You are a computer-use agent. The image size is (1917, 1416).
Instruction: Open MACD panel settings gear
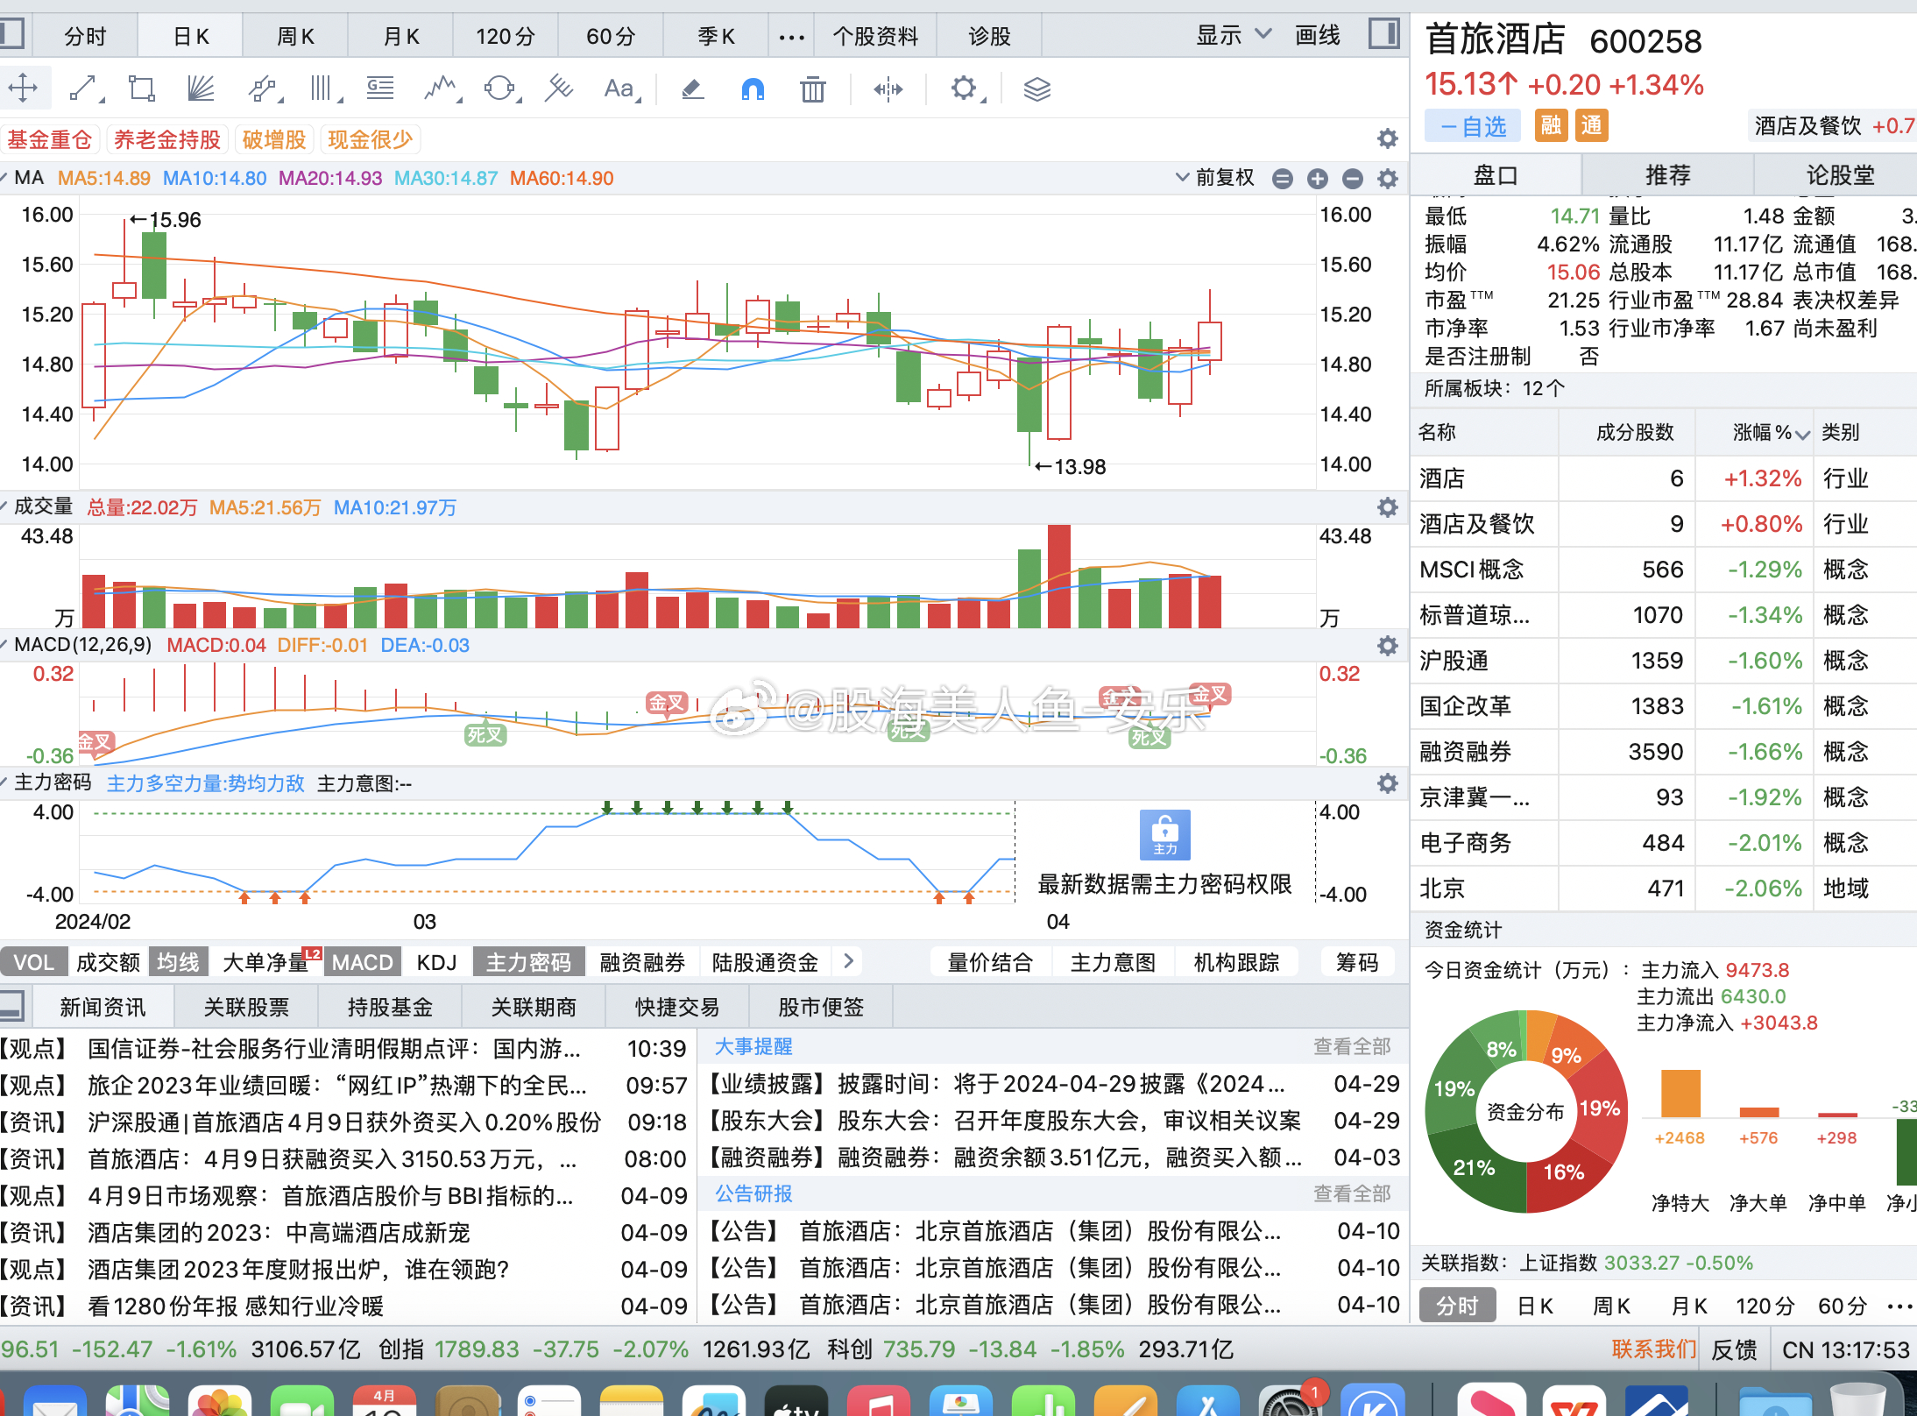pyautogui.click(x=1387, y=646)
